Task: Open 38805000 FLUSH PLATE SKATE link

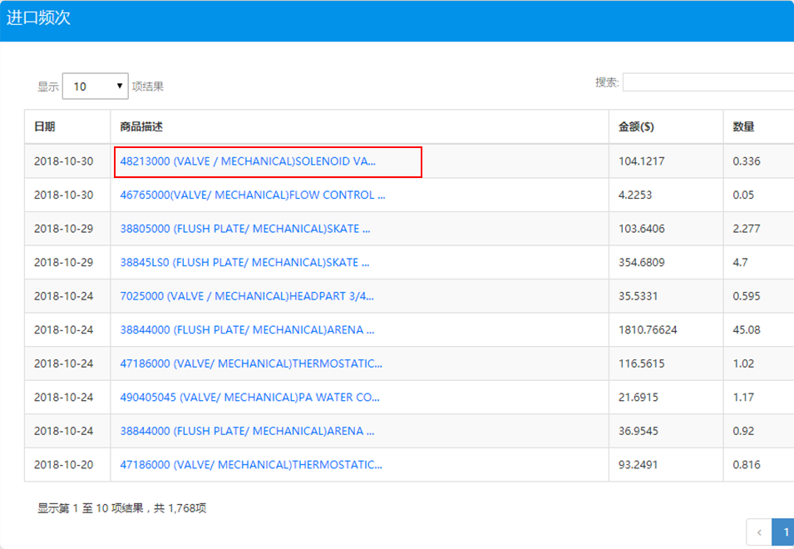Action: point(245,229)
